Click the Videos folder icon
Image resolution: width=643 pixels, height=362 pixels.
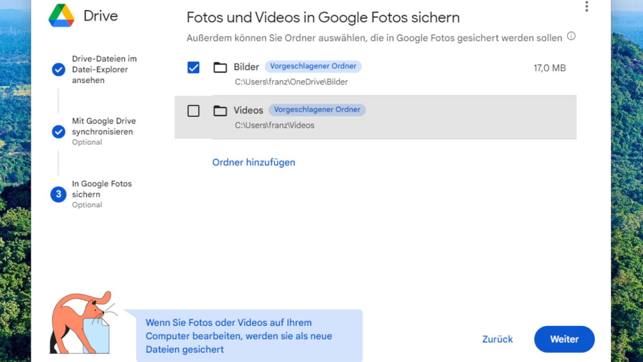click(x=220, y=111)
